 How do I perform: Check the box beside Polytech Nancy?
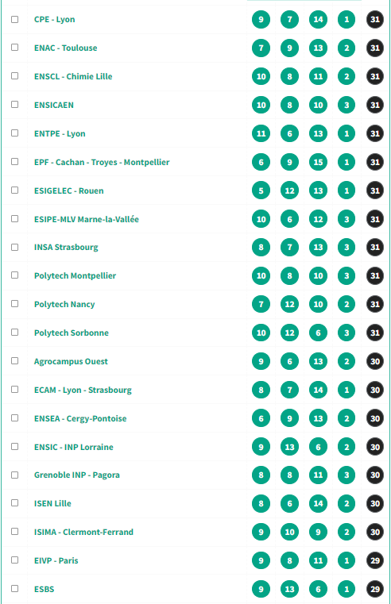coord(14,304)
